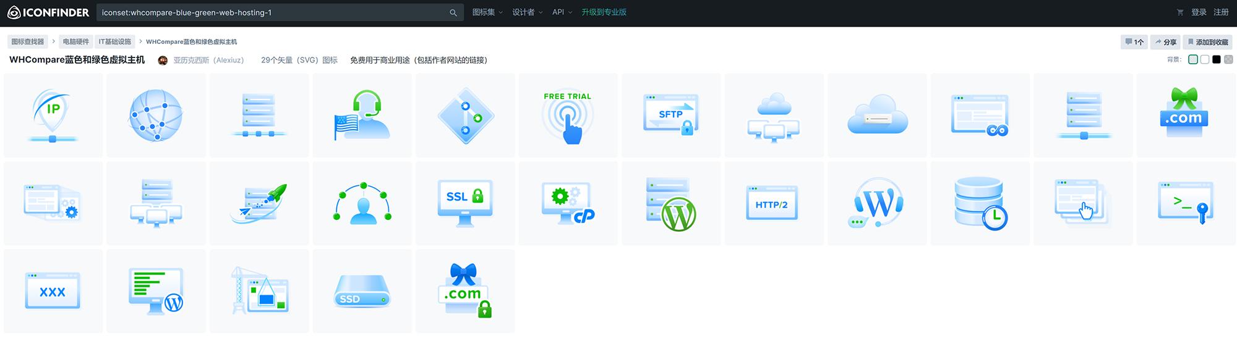Click the 登录 login link
Image resolution: width=1237 pixels, height=341 pixels.
pos(1199,12)
